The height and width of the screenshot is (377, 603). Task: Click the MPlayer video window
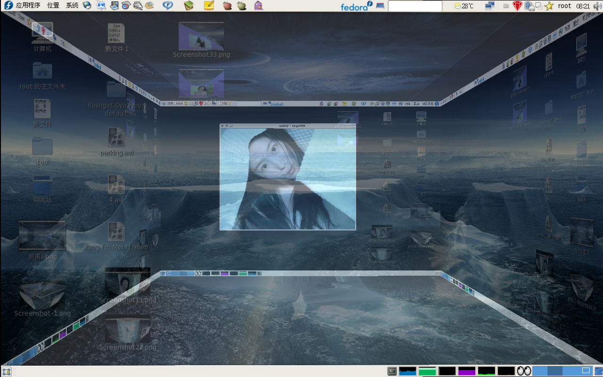[x=288, y=177]
